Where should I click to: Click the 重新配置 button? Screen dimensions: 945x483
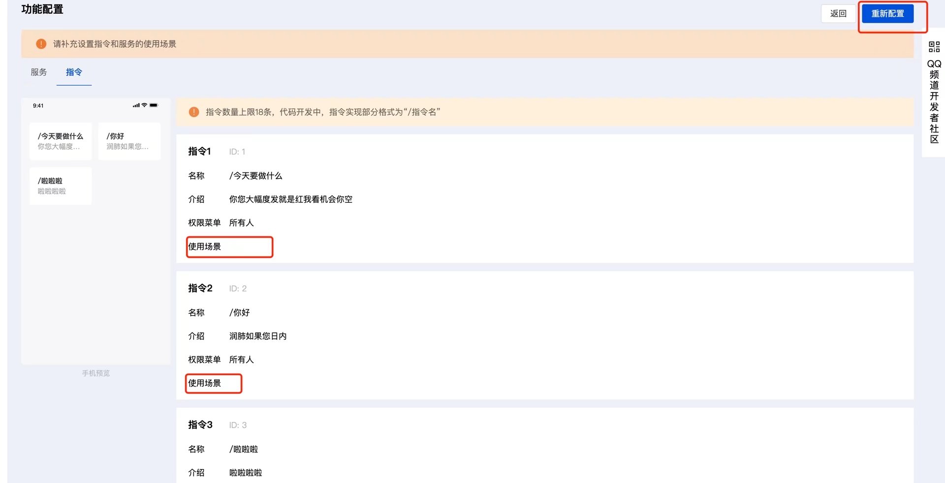point(887,14)
